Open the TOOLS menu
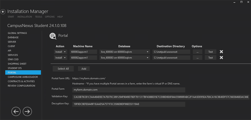 (39, 17)
